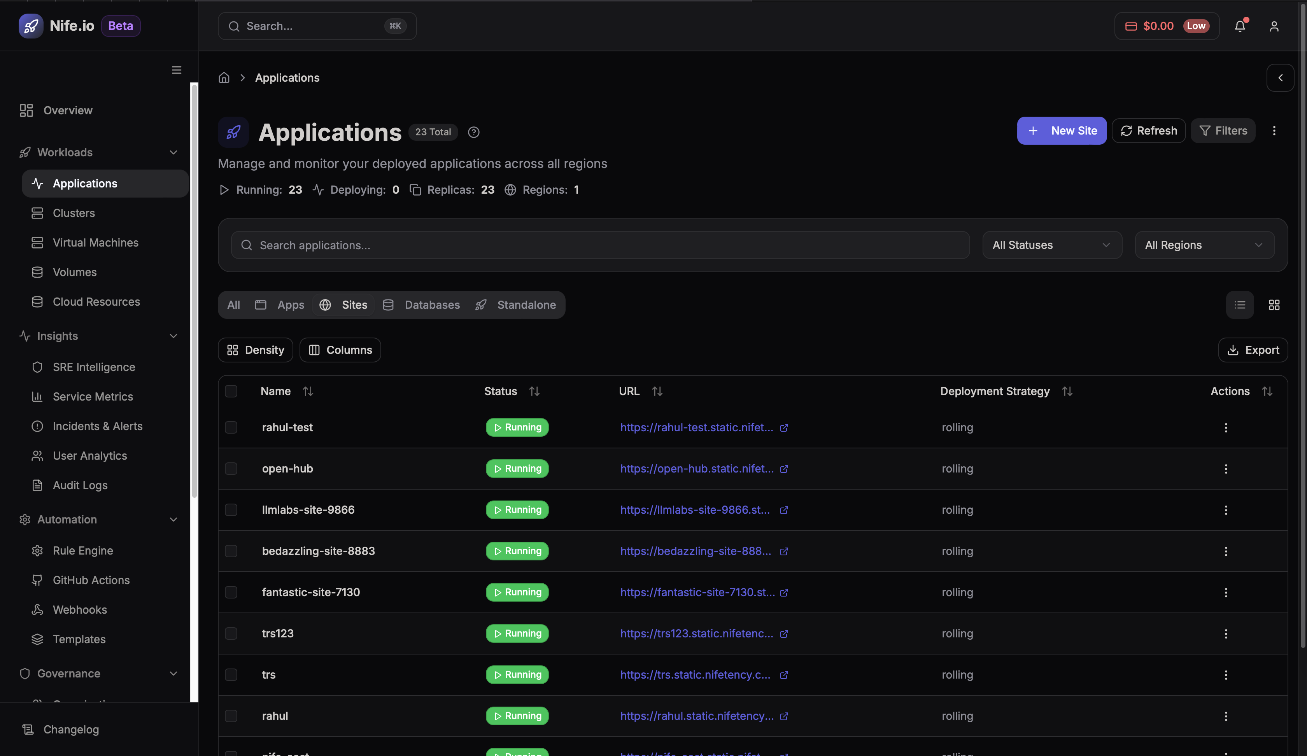This screenshot has height=756, width=1307.
Task: Tick the trs123 row checkbox
Action: (231, 633)
